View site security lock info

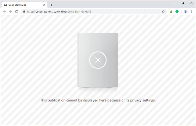24,12
